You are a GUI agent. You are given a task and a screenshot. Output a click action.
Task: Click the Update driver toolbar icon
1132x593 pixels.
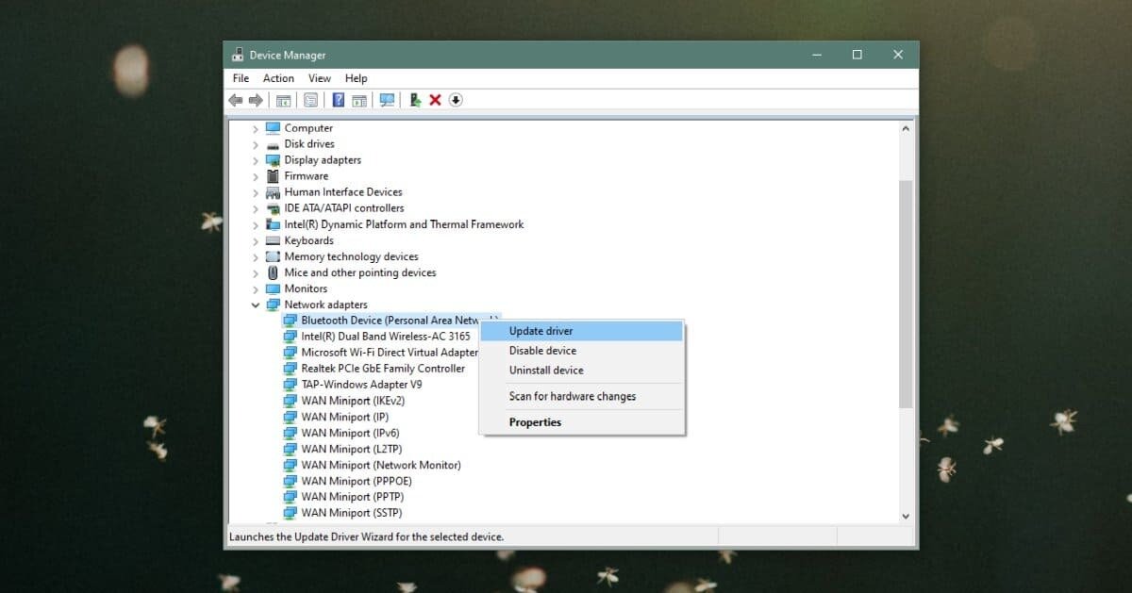coord(414,100)
